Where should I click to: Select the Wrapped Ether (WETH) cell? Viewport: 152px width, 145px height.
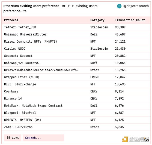[22, 77]
